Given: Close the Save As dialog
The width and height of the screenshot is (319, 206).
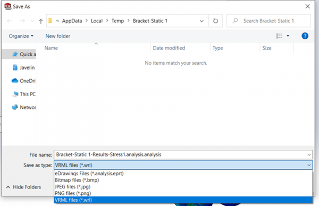Looking at the screenshot, I should 308,6.
